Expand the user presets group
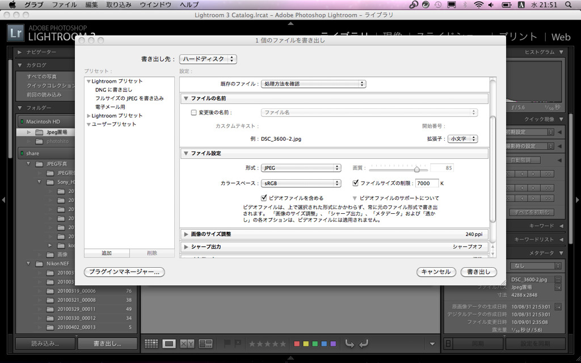This screenshot has height=363, width=581. click(x=89, y=124)
